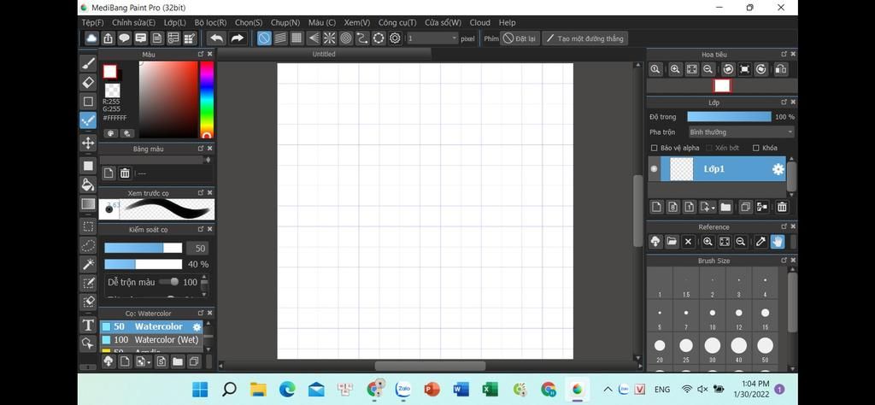Viewport: 875px width, 405px height.
Task: Select the Gradient tool
Action: [88, 204]
